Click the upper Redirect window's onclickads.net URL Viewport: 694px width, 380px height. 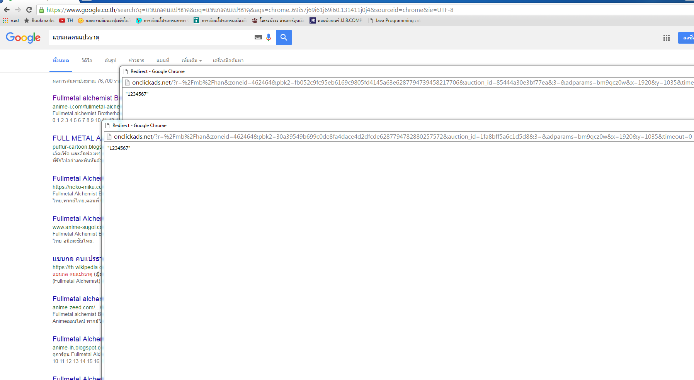click(x=413, y=83)
